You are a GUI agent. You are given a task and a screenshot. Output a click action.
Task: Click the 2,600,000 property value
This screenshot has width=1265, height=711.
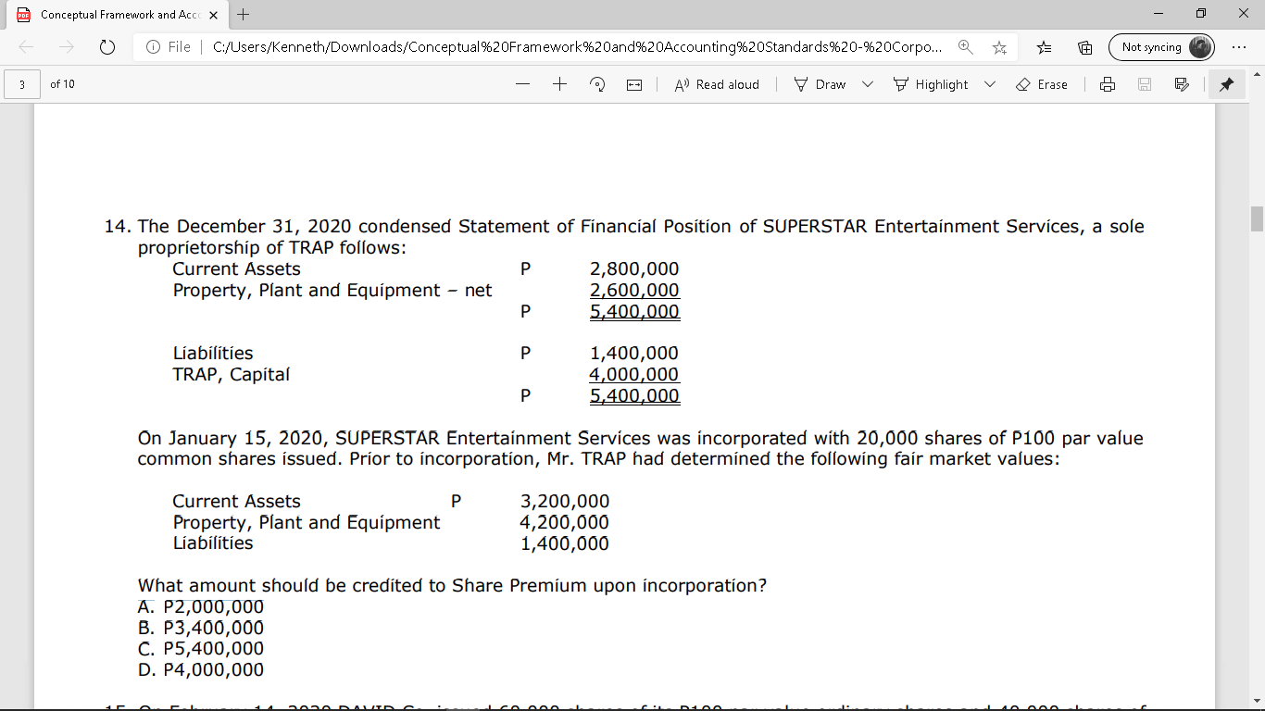coord(634,291)
